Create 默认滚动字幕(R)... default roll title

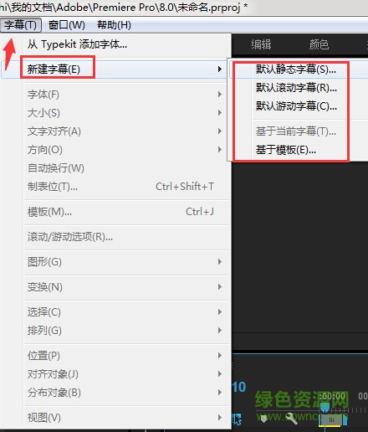pyautogui.click(x=296, y=88)
